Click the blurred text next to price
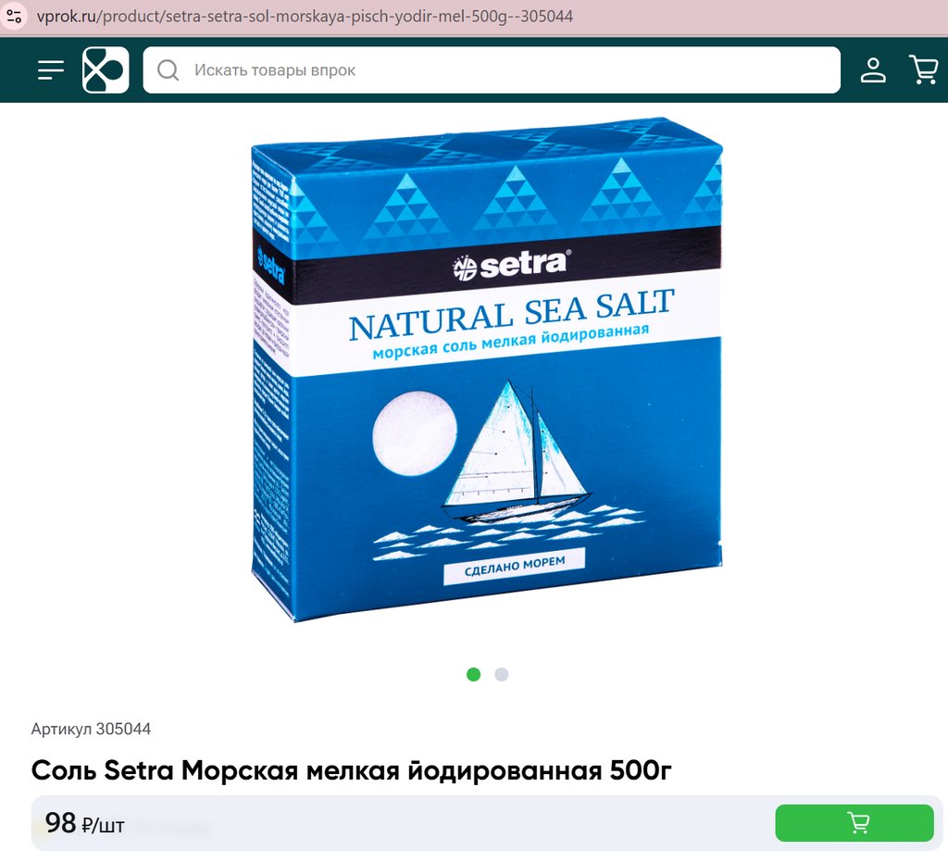The image size is (948, 862). 174,827
